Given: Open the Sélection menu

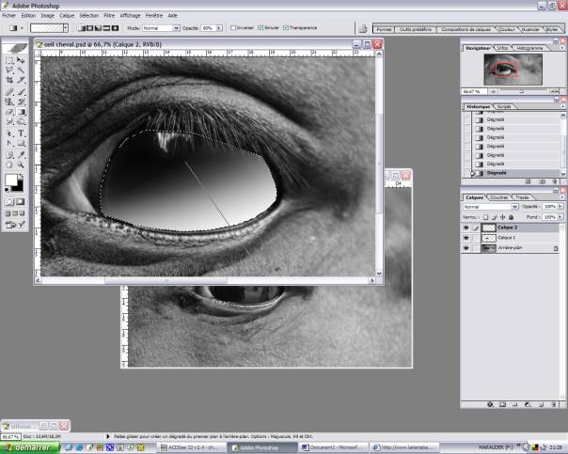Looking at the screenshot, I should click(x=89, y=16).
